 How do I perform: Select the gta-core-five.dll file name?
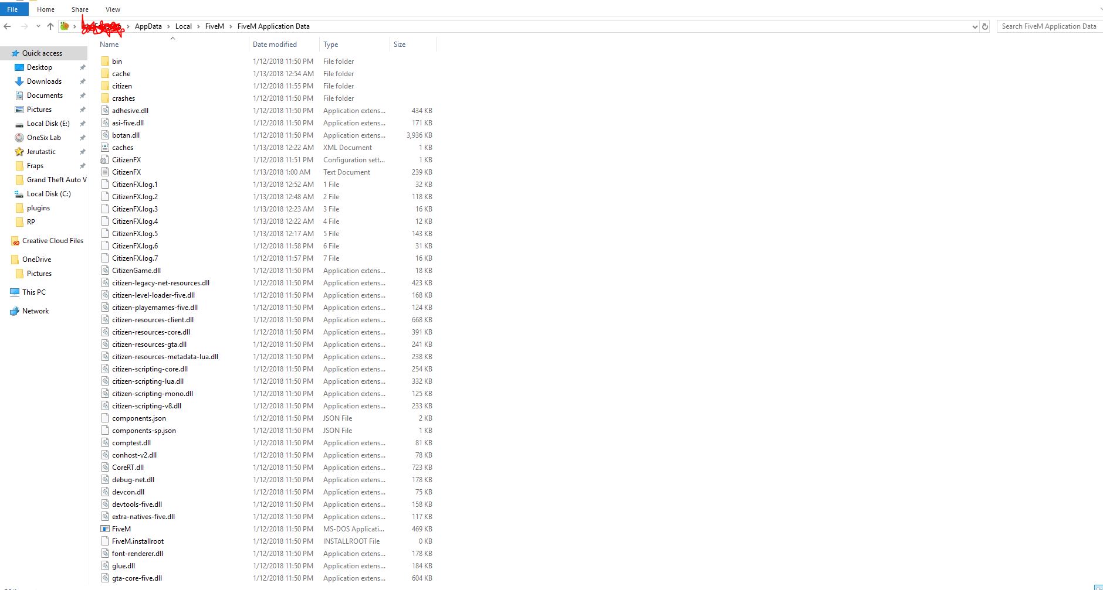pyautogui.click(x=137, y=578)
